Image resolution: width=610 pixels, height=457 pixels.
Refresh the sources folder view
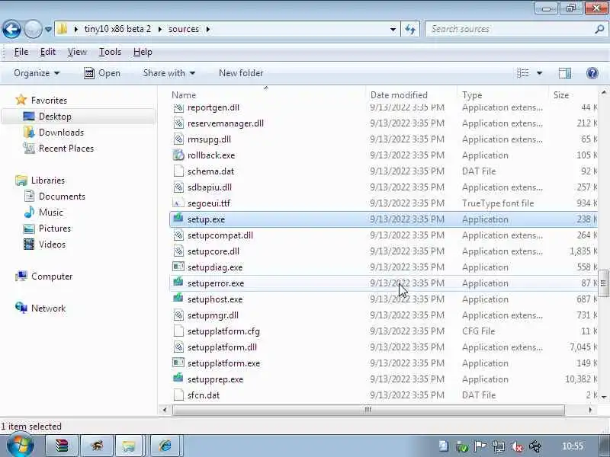(410, 29)
